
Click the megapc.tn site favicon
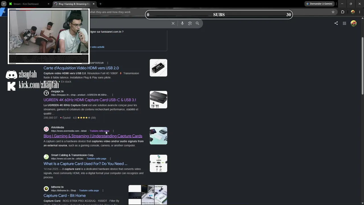pyautogui.click(x=46, y=93)
